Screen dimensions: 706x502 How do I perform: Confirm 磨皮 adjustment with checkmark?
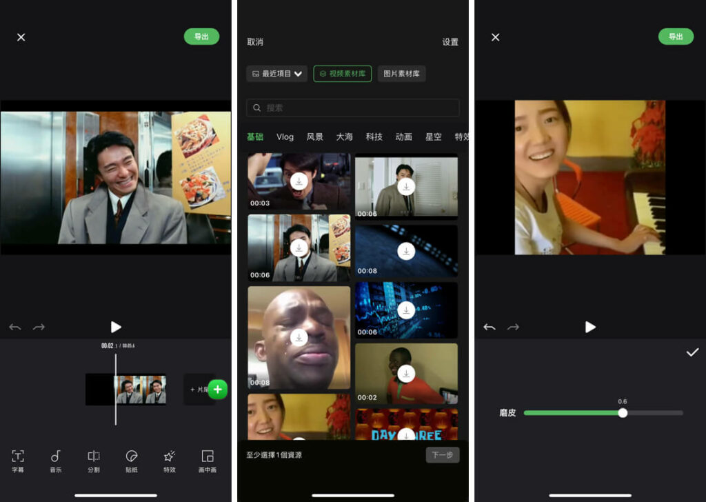coord(692,352)
